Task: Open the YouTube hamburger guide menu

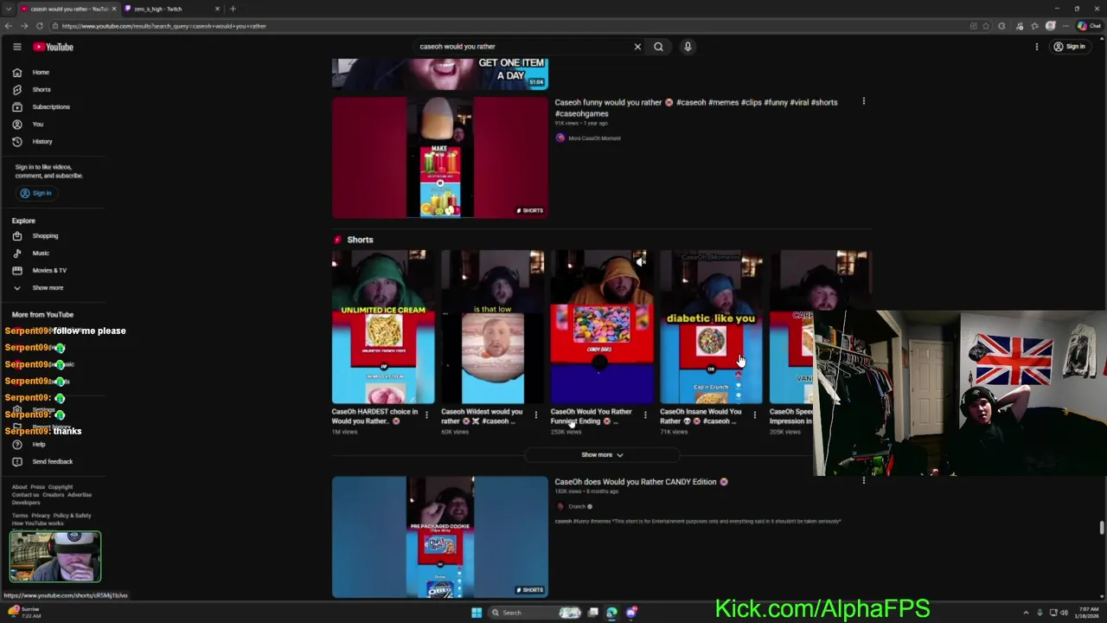Action: [16, 47]
